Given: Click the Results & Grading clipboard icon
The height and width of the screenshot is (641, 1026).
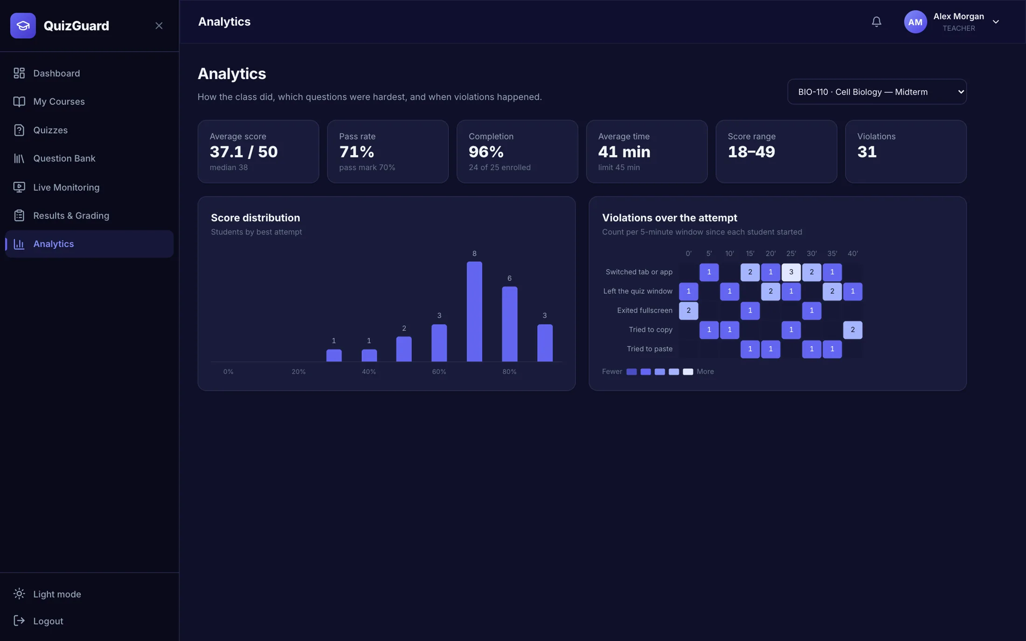Looking at the screenshot, I should pyautogui.click(x=19, y=216).
